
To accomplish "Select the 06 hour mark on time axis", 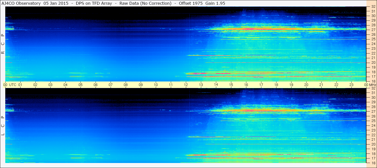I will pos(96,85).
